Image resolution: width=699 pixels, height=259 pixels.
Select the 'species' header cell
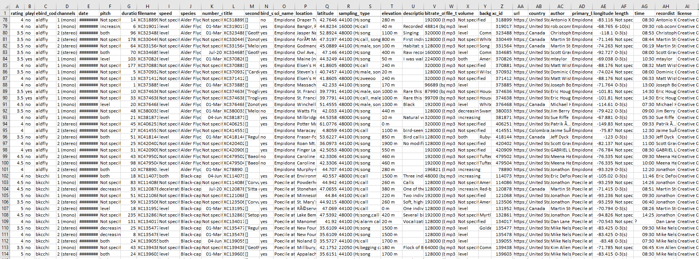[190, 13]
